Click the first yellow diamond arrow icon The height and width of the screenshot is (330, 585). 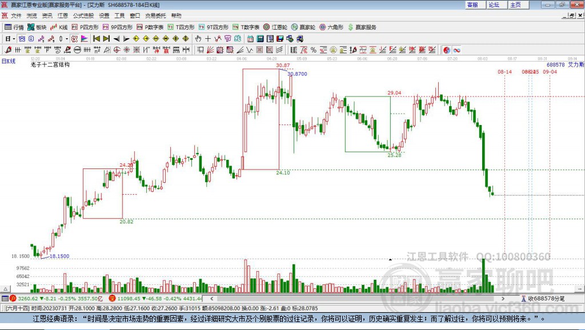[x=136, y=39]
